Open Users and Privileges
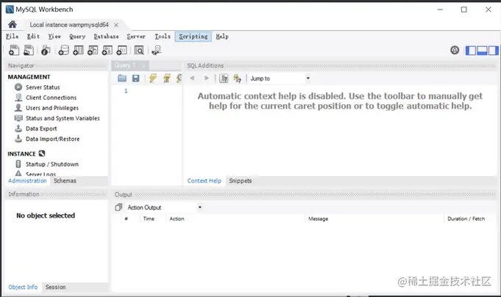Viewport: 501px width, 297px height. [52, 108]
